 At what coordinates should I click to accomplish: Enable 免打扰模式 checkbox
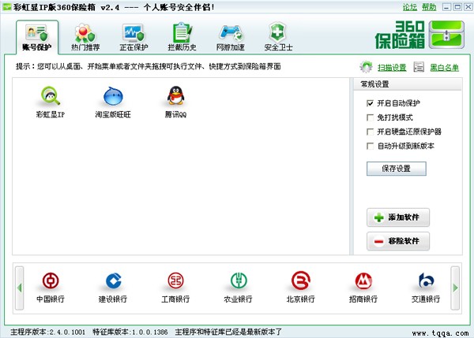coord(371,117)
